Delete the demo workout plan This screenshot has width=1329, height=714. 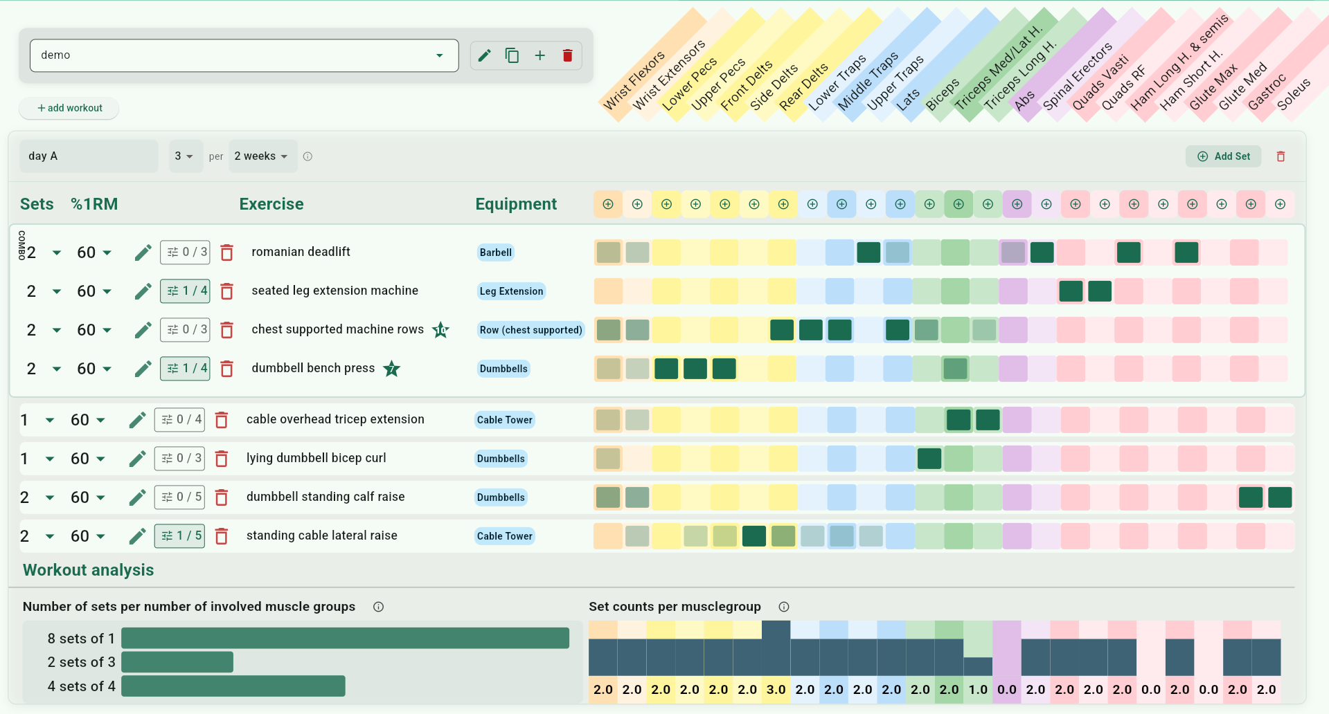pos(568,55)
